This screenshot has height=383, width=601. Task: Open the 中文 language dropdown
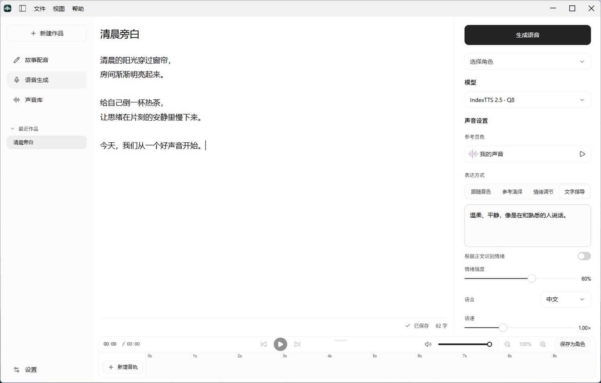(x=565, y=299)
